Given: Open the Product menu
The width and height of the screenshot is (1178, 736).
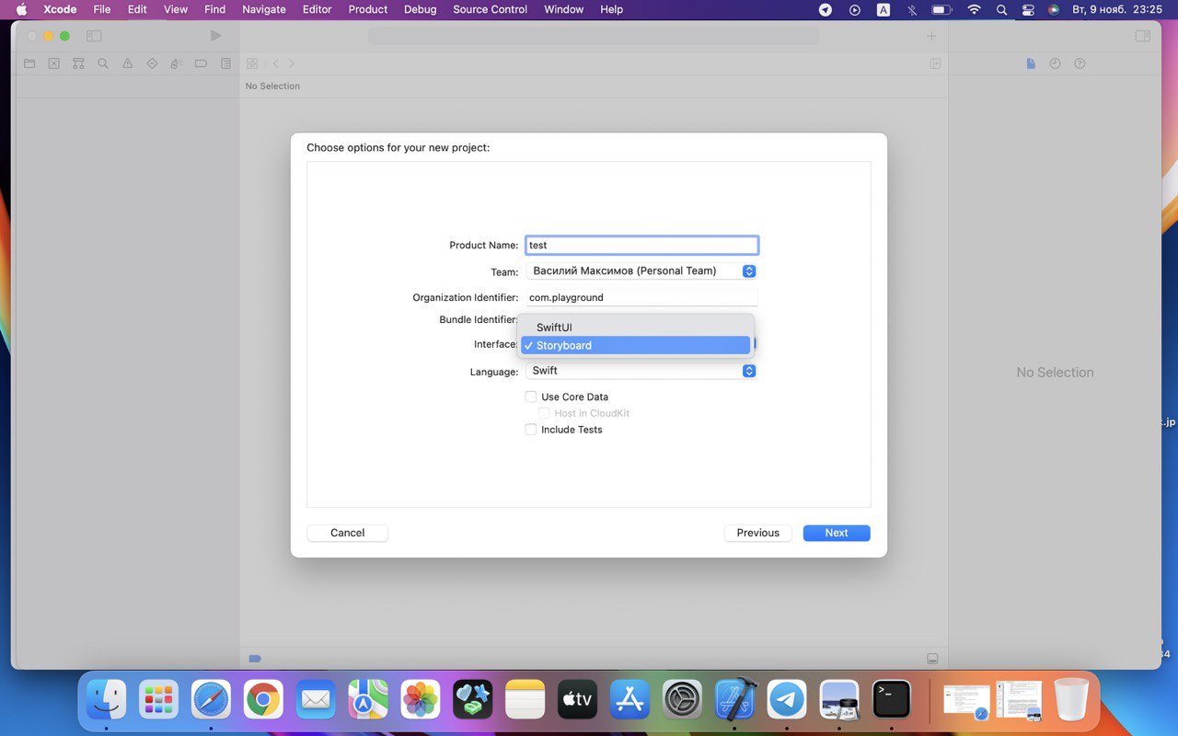Looking at the screenshot, I should tap(368, 9).
